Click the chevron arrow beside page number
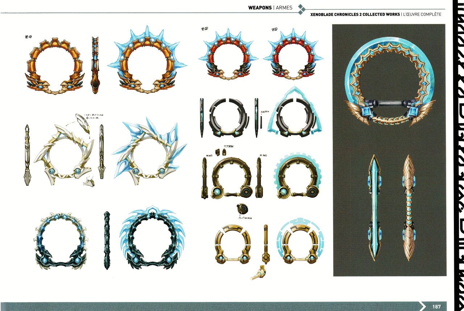The image size is (464, 311). coord(423,306)
